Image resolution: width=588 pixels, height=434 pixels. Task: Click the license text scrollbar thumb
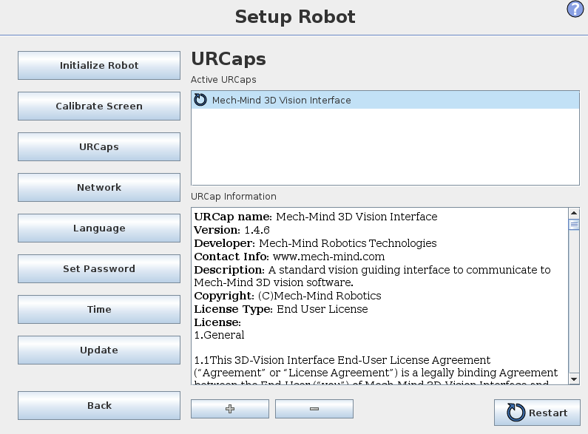point(574,225)
